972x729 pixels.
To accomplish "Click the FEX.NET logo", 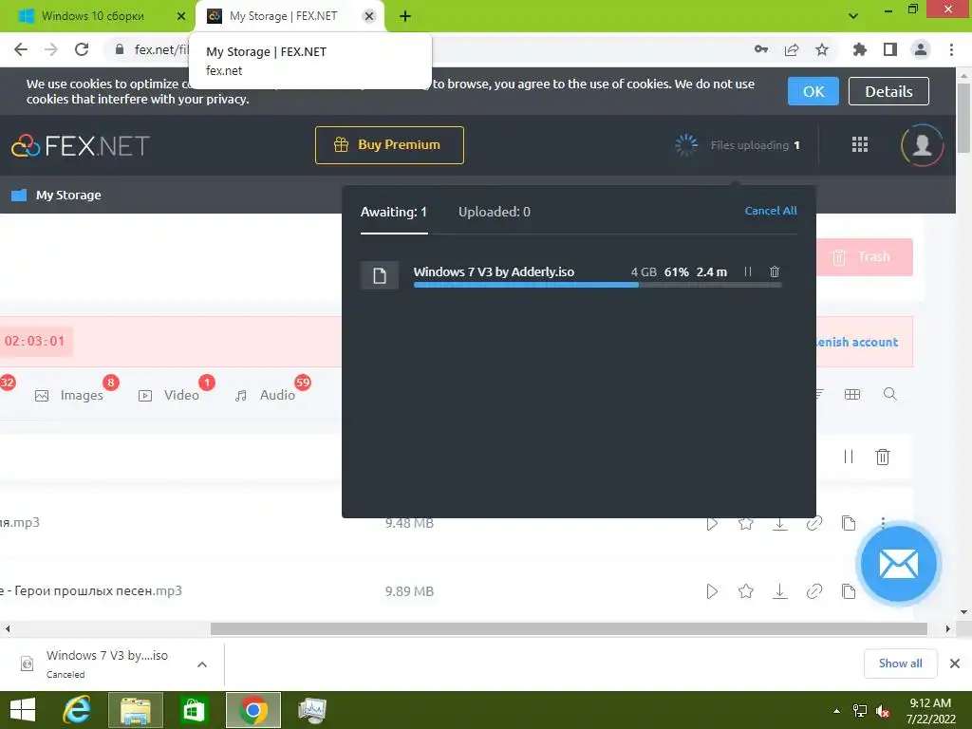I will click(81, 145).
